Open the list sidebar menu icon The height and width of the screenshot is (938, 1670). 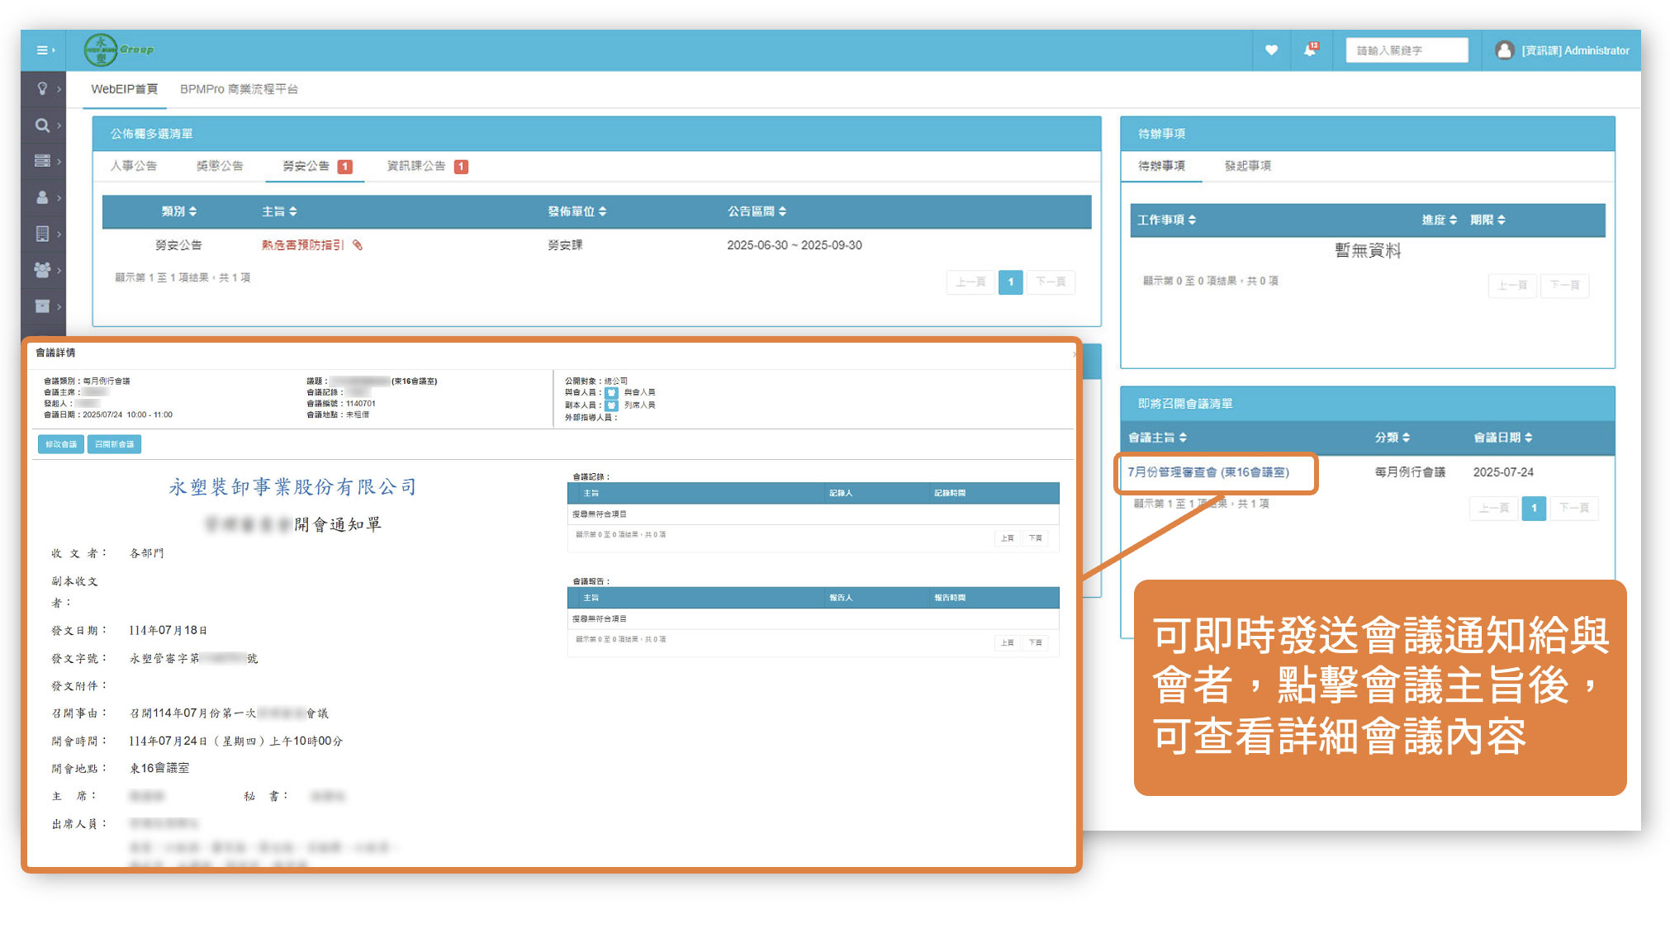click(43, 161)
